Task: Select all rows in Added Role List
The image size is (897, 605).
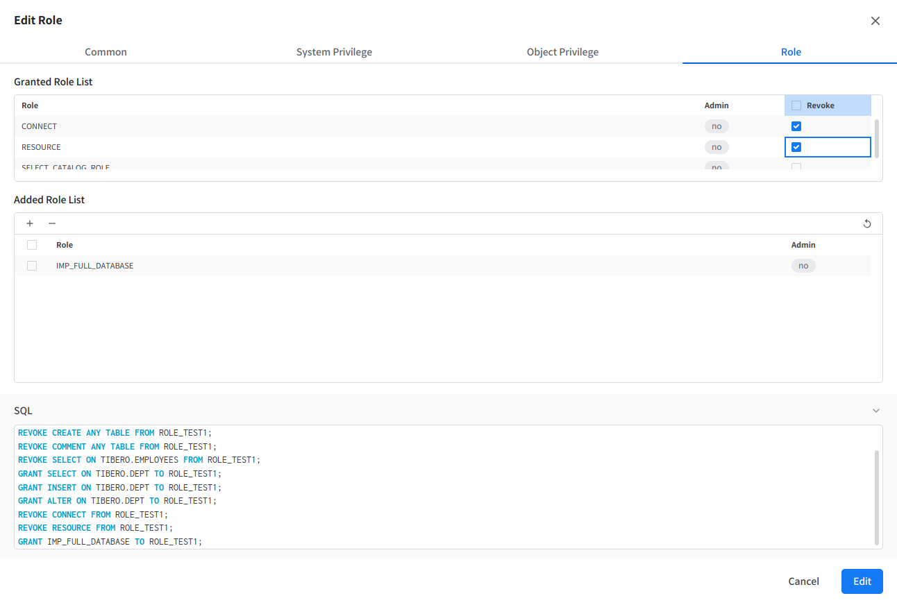Action: (32, 245)
